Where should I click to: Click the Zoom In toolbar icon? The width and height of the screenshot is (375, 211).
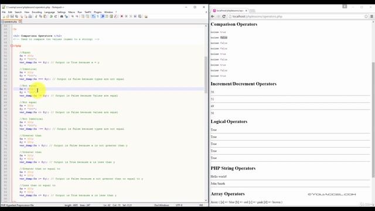[72, 16]
